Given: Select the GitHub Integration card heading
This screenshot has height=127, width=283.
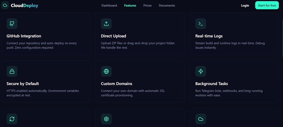Looking at the screenshot, I should click(24, 36).
